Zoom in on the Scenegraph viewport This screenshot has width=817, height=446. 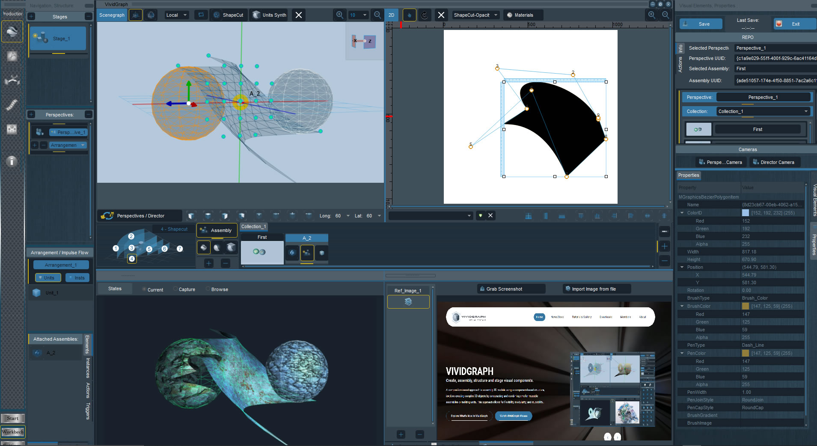339,15
